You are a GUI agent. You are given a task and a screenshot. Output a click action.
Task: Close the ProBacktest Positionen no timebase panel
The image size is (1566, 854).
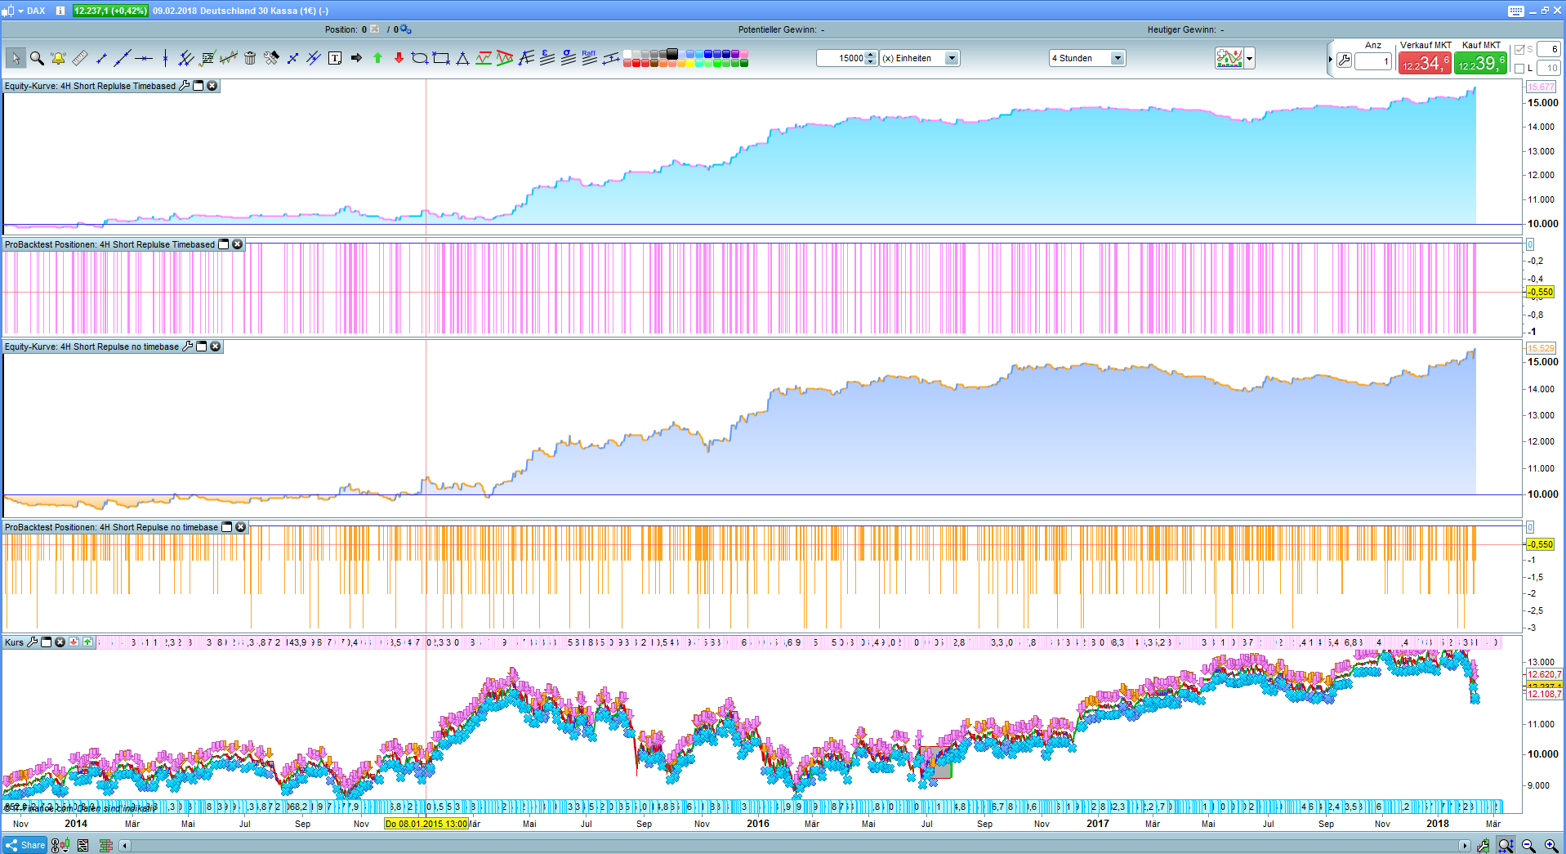coord(241,527)
